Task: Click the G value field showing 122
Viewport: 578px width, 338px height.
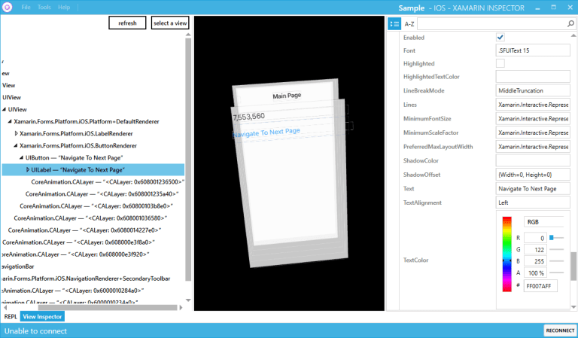Action: [x=535, y=250]
